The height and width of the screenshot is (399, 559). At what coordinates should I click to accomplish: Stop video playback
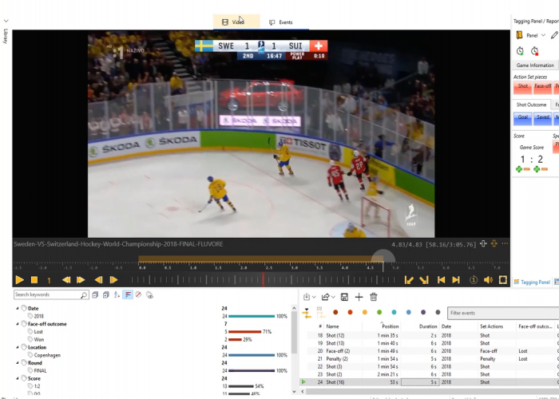(x=34, y=280)
